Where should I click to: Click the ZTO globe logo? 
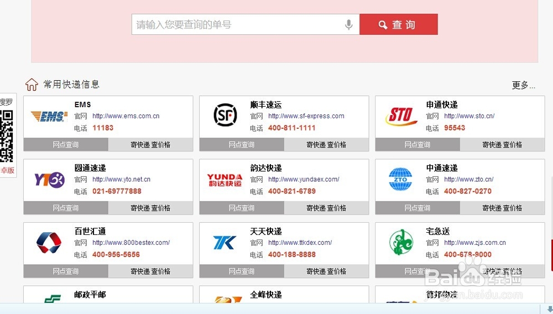coord(400,179)
